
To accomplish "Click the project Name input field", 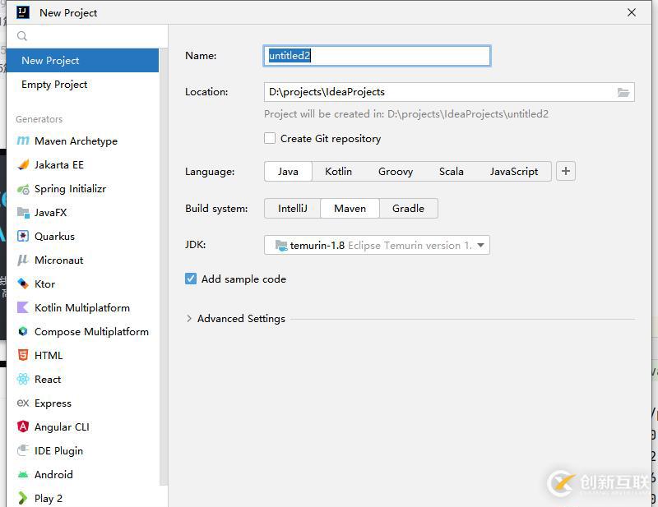I will 377,56.
